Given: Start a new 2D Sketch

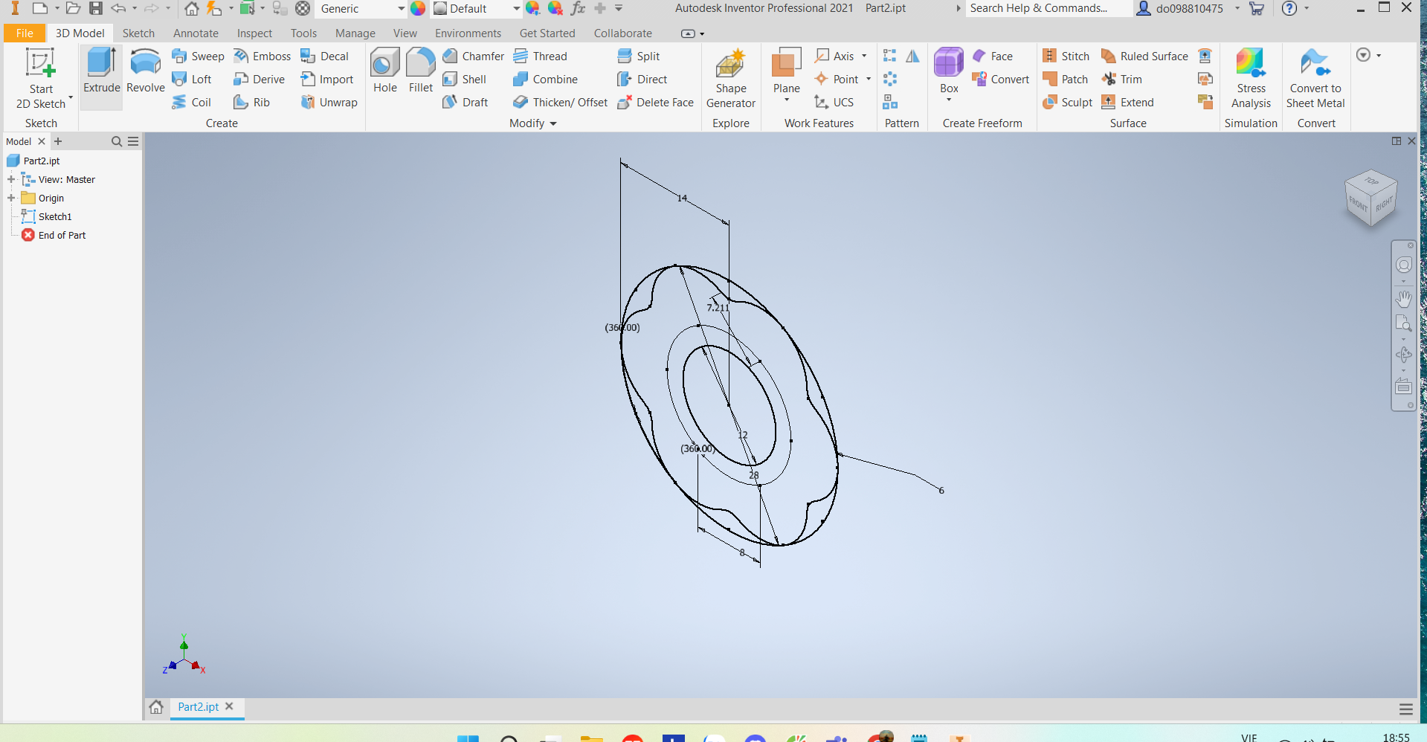Looking at the screenshot, I should (41, 78).
